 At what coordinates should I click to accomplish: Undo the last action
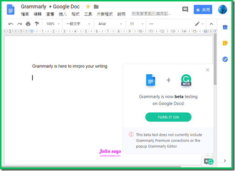point(11,24)
